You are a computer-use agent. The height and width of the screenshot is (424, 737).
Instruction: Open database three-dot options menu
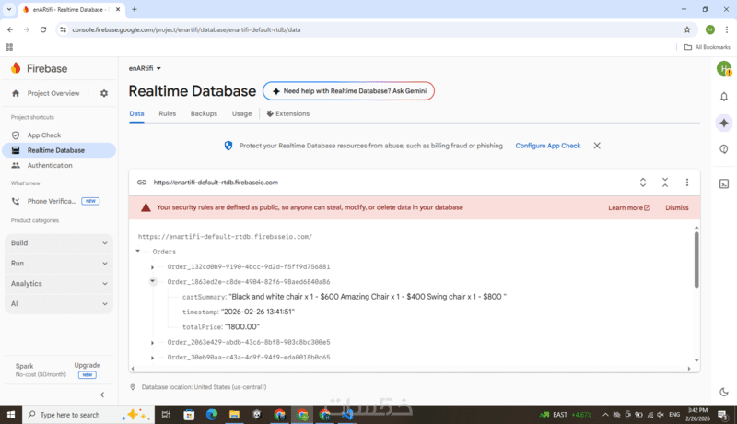click(x=686, y=183)
